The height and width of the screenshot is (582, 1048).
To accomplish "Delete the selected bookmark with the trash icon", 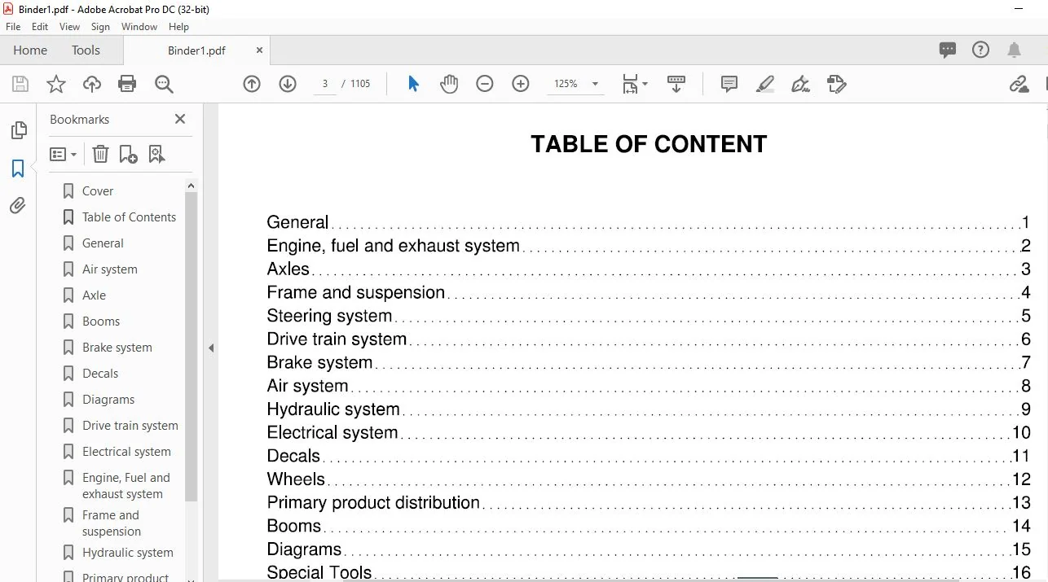I will pos(100,154).
